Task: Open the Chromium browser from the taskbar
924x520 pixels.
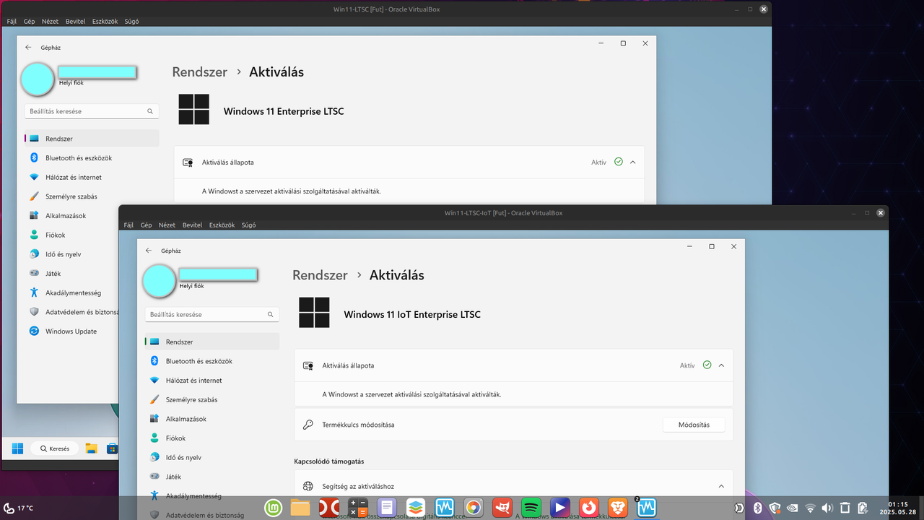Action: (474, 507)
